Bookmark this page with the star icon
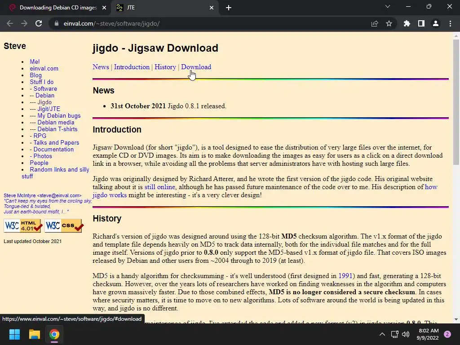The image size is (460, 345). pos(389,23)
